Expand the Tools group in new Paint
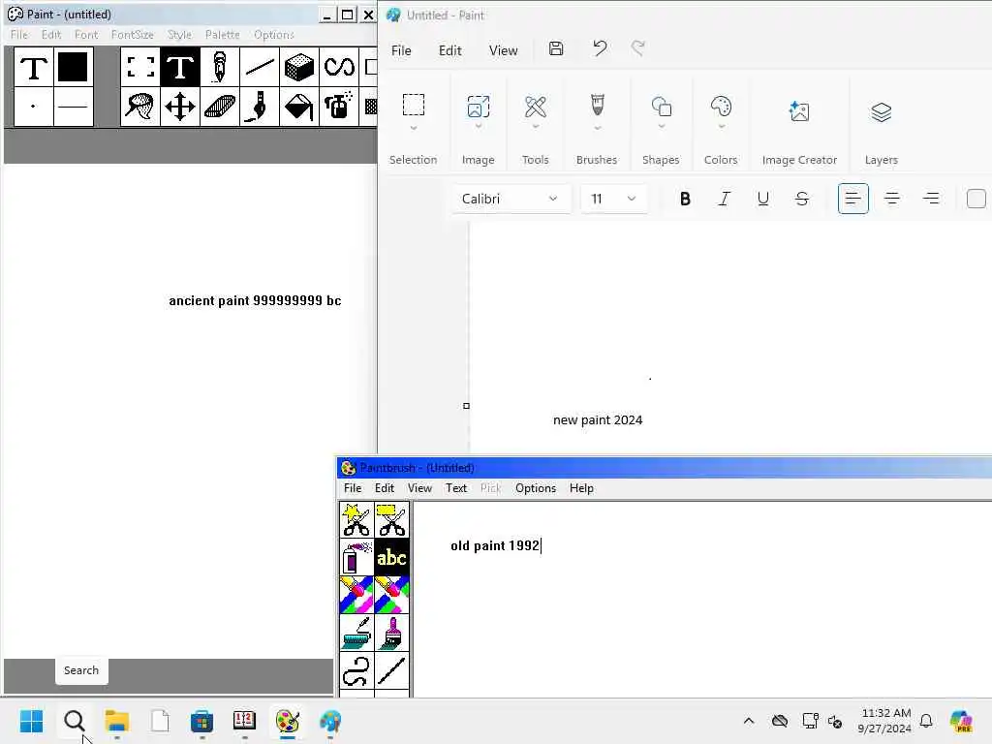 pos(535,127)
